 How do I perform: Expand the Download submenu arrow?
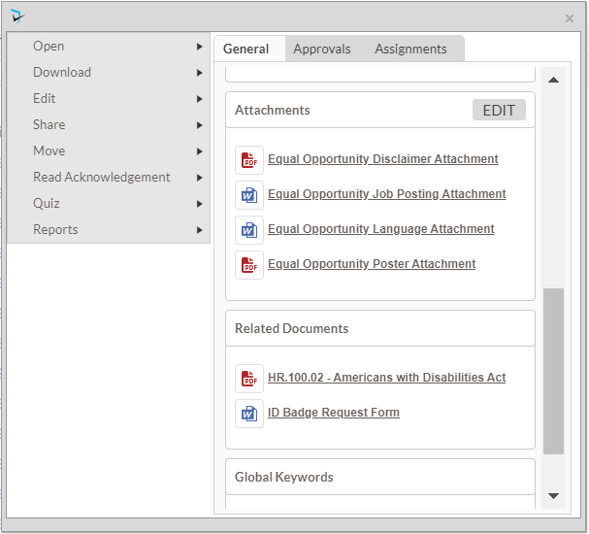tap(199, 73)
